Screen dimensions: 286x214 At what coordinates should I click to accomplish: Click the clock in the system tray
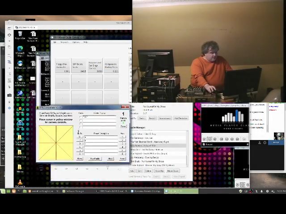pos(281,191)
